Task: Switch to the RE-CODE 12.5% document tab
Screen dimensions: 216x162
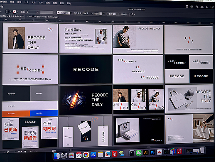Action: tap(44, 17)
